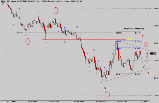Click the 10/19/2008 date label
159x103 pixels.
click(79, 101)
